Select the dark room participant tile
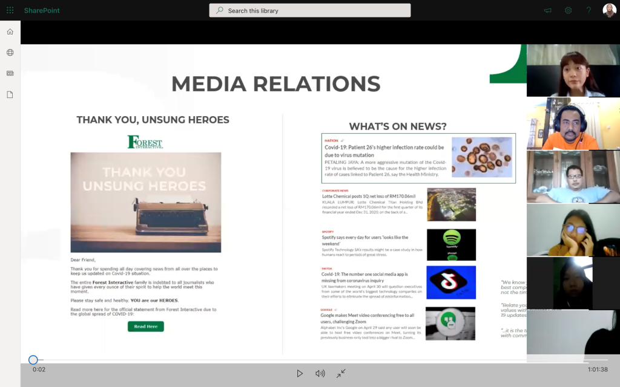Viewport: 620px width, 387px height. coord(573,283)
